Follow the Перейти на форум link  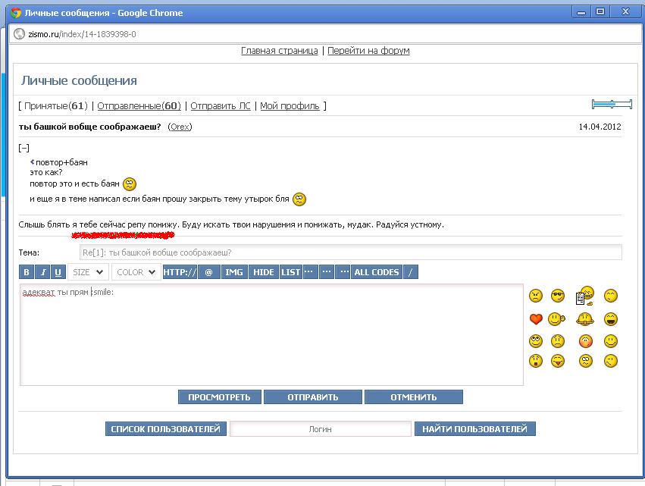(x=368, y=51)
